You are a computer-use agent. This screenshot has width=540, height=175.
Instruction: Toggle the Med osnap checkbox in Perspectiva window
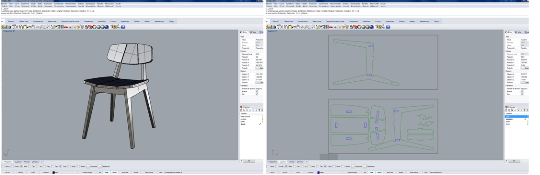pyautogui.click(x=21, y=166)
